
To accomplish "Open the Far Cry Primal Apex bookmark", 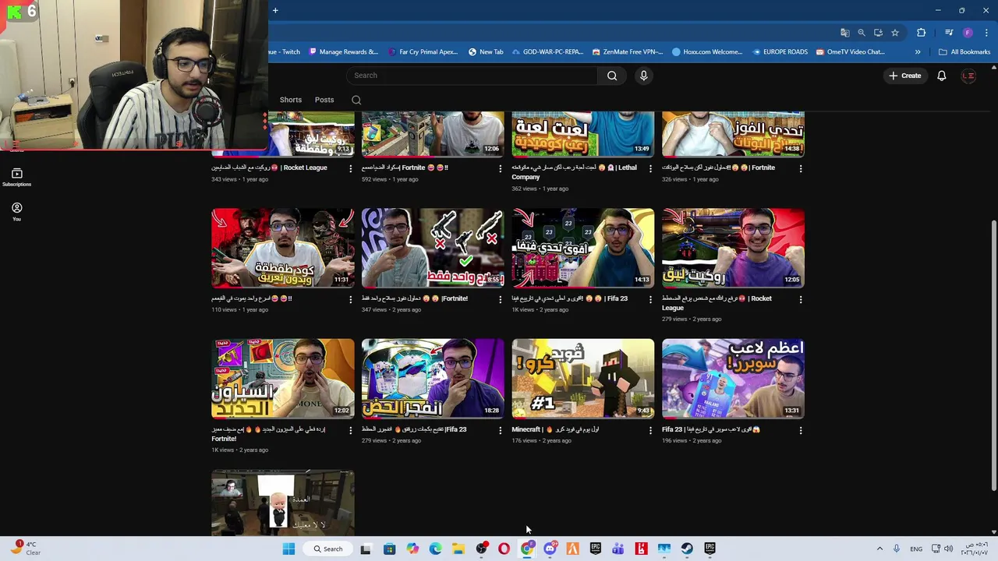I will click(x=423, y=52).
